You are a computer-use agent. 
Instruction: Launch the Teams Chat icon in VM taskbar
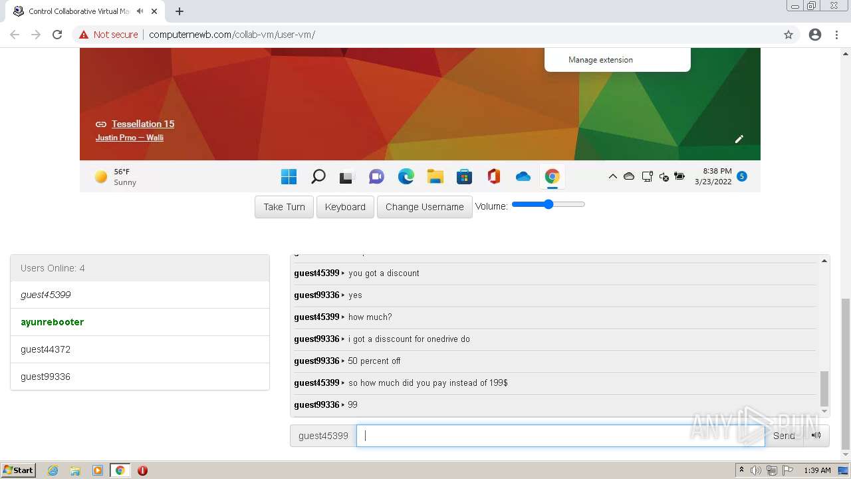[x=376, y=176]
